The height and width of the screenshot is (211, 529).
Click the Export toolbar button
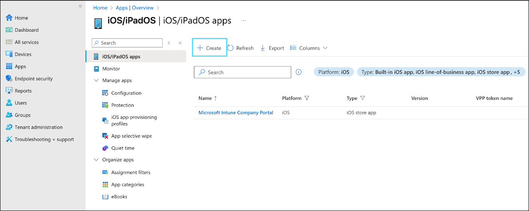pos(272,48)
